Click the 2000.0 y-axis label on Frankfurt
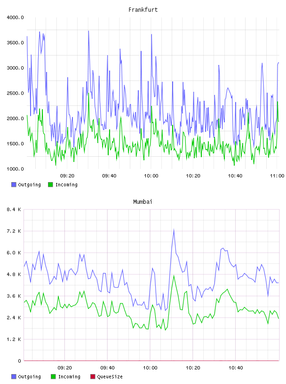286x384 pixels. click(x=15, y=118)
